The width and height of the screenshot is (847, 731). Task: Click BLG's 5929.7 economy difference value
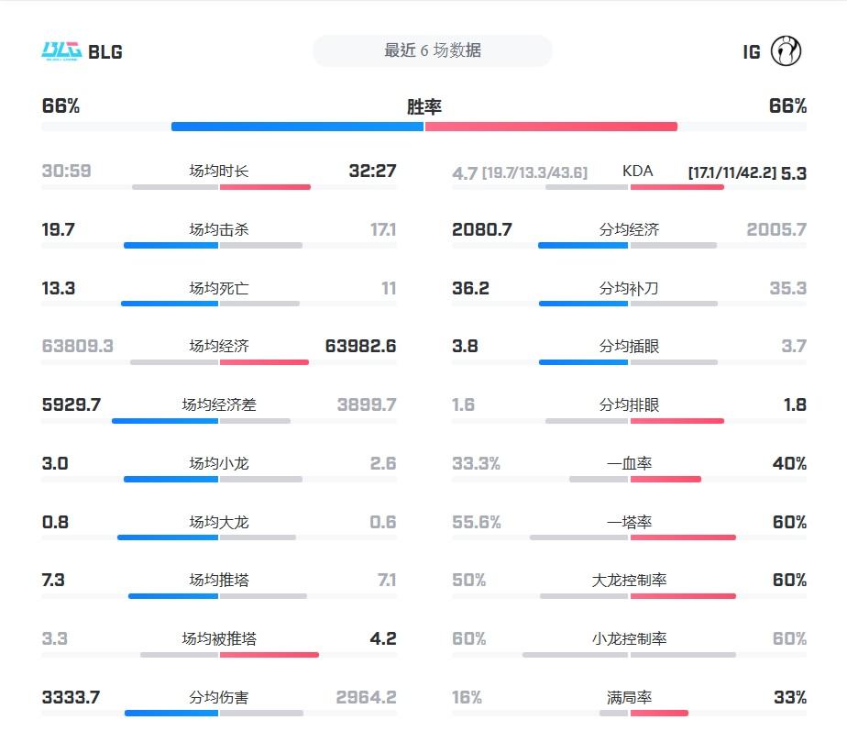[x=71, y=404]
